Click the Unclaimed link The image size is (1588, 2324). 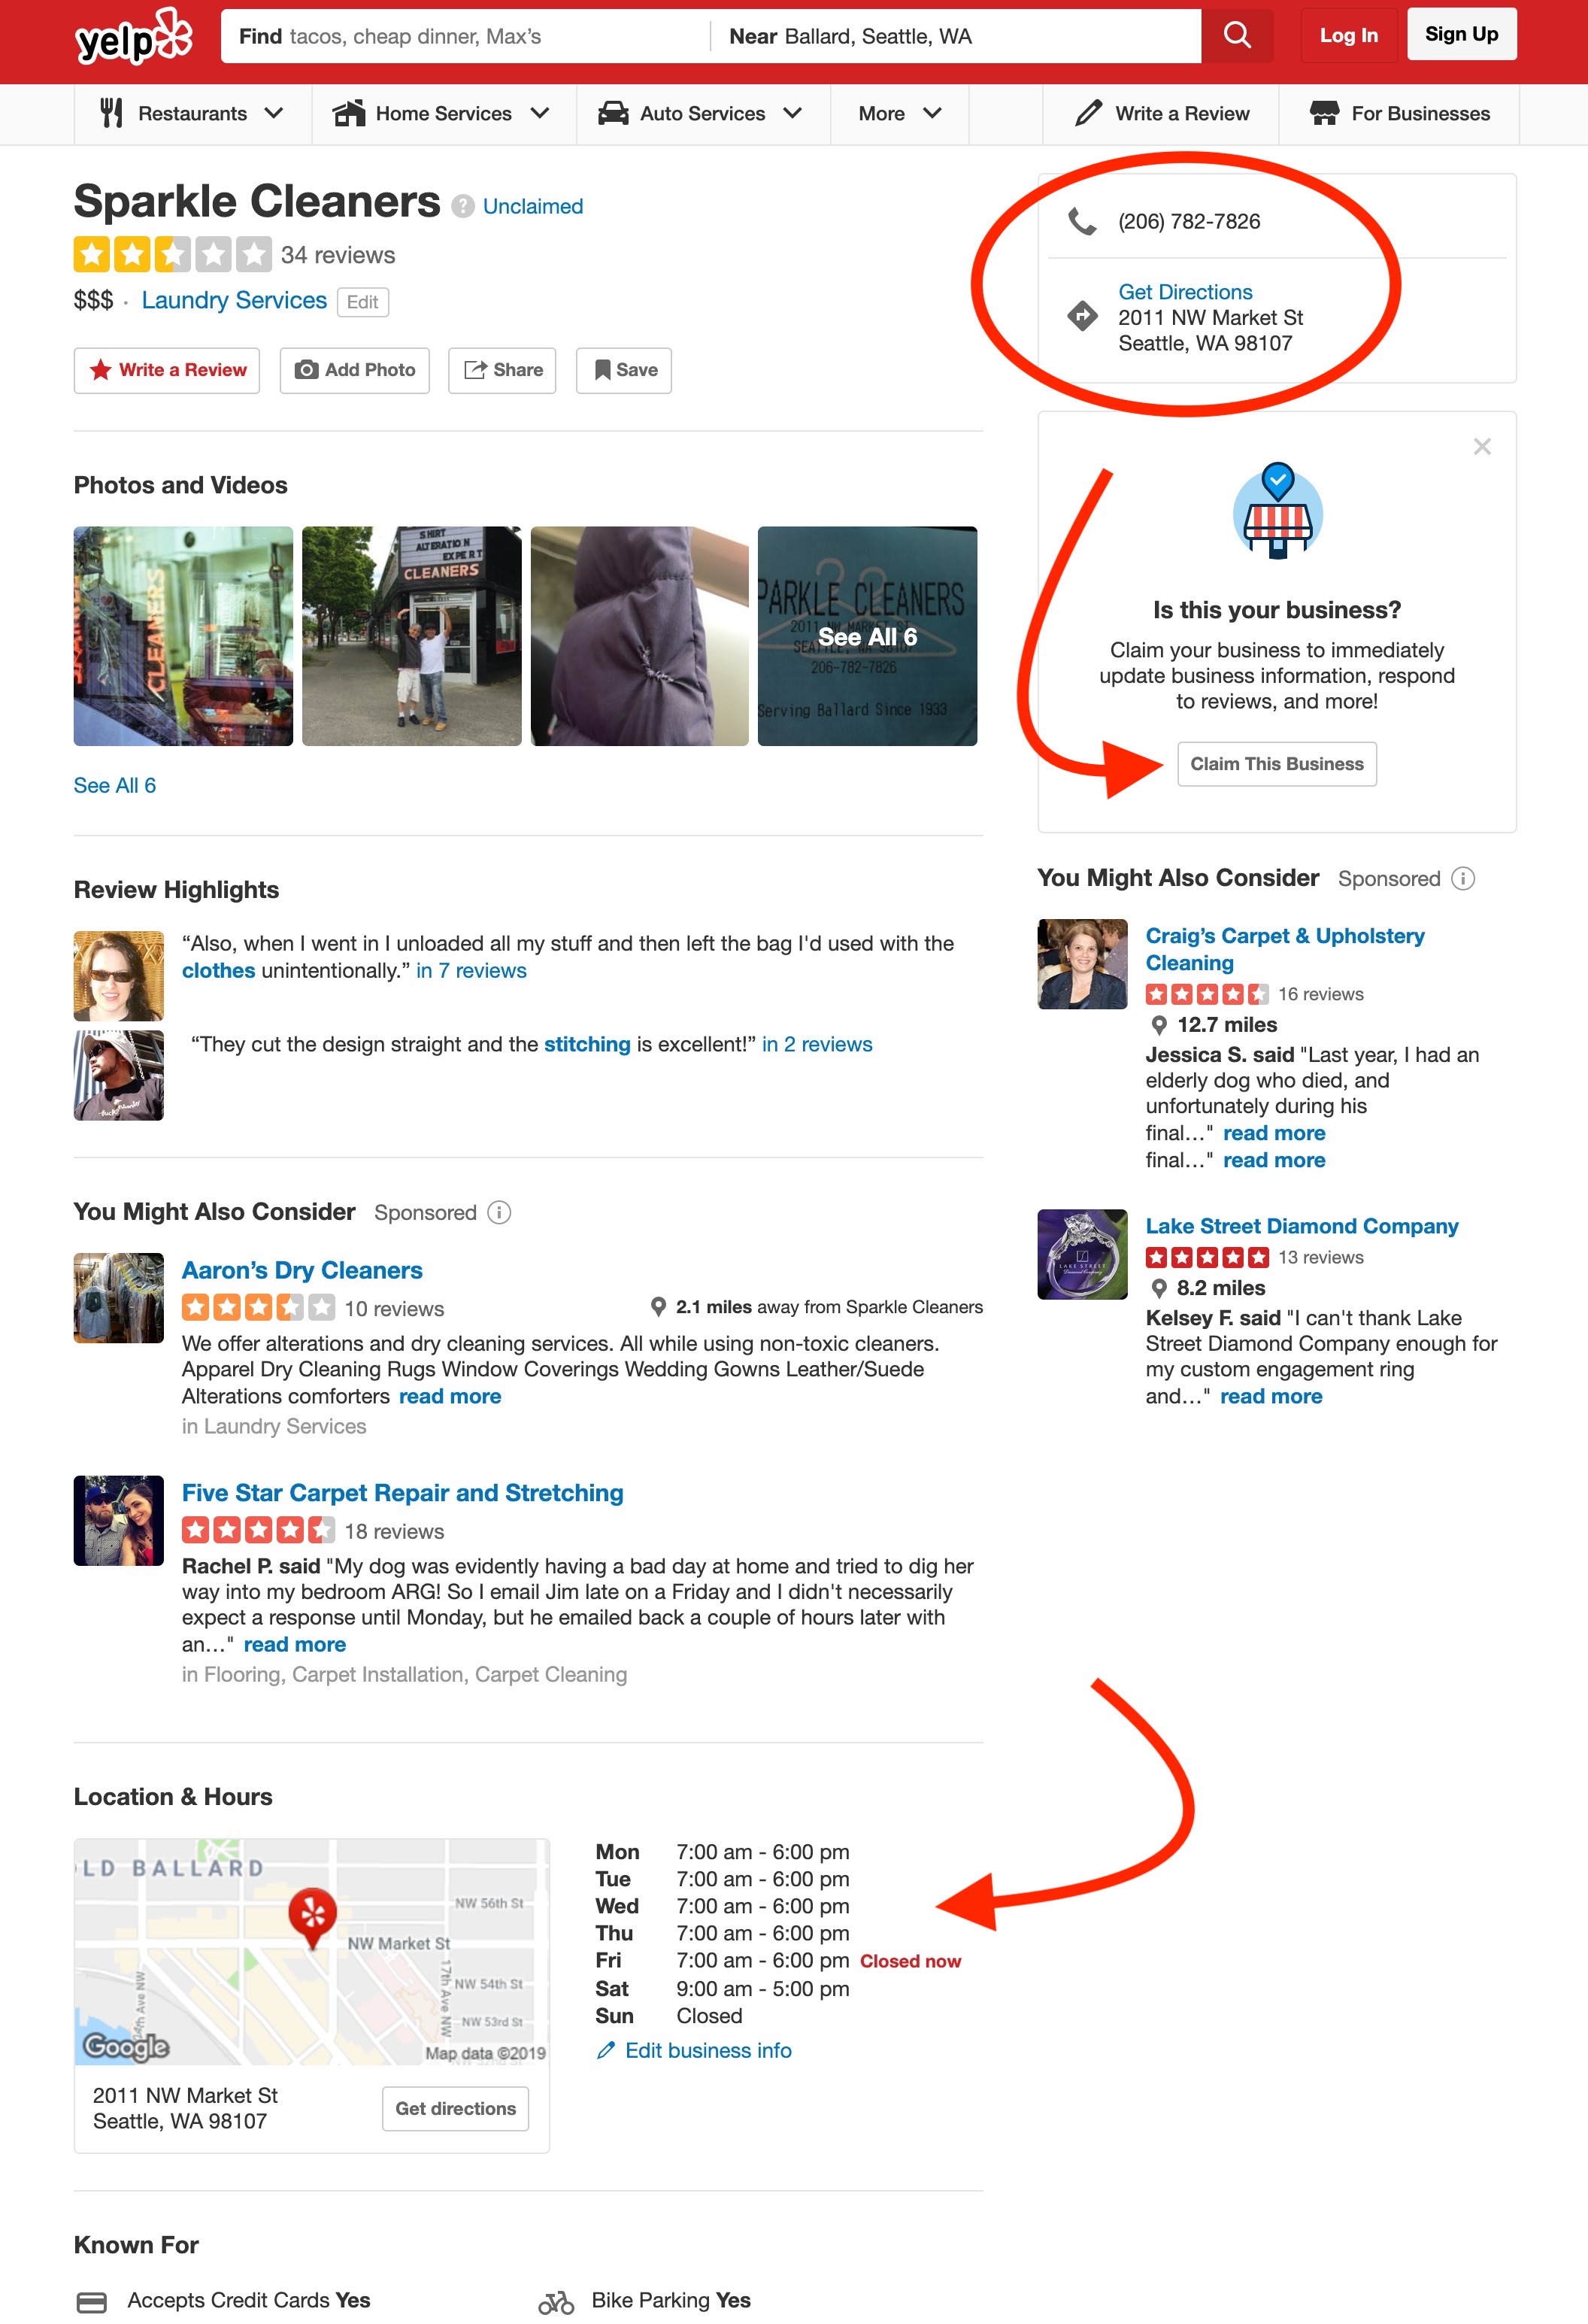[533, 206]
